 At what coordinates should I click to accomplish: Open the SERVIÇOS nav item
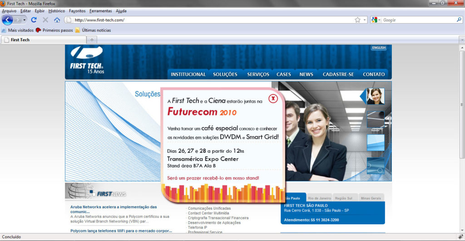pyautogui.click(x=258, y=74)
